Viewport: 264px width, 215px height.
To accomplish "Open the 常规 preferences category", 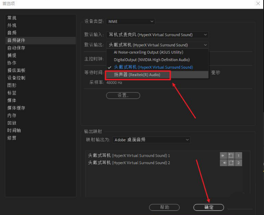I will (40, 18).
